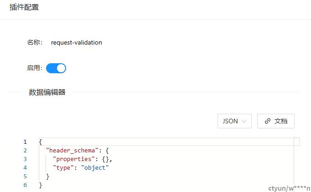Select line number 4 in the gutter
311x192 pixels.
25,168
